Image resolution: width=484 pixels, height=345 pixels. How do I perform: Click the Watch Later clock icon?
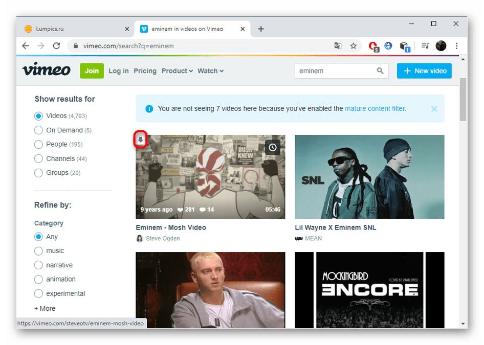pos(273,148)
